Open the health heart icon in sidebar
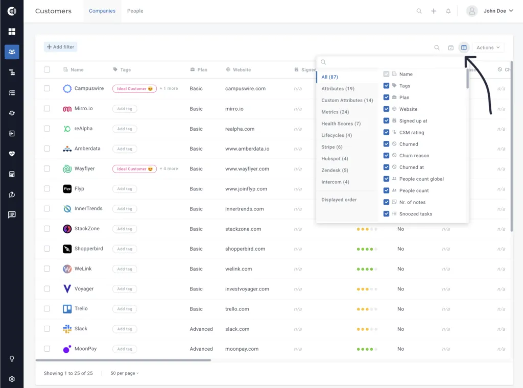523x388 pixels. click(x=12, y=154)
